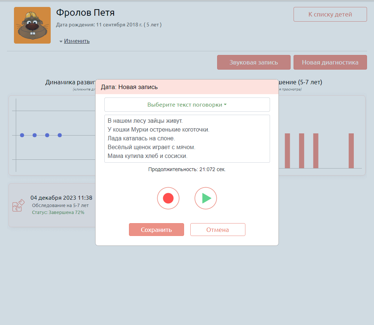Click the beaver avatar picture
This screenshot has height=325, width=374.
pos(32,25)
